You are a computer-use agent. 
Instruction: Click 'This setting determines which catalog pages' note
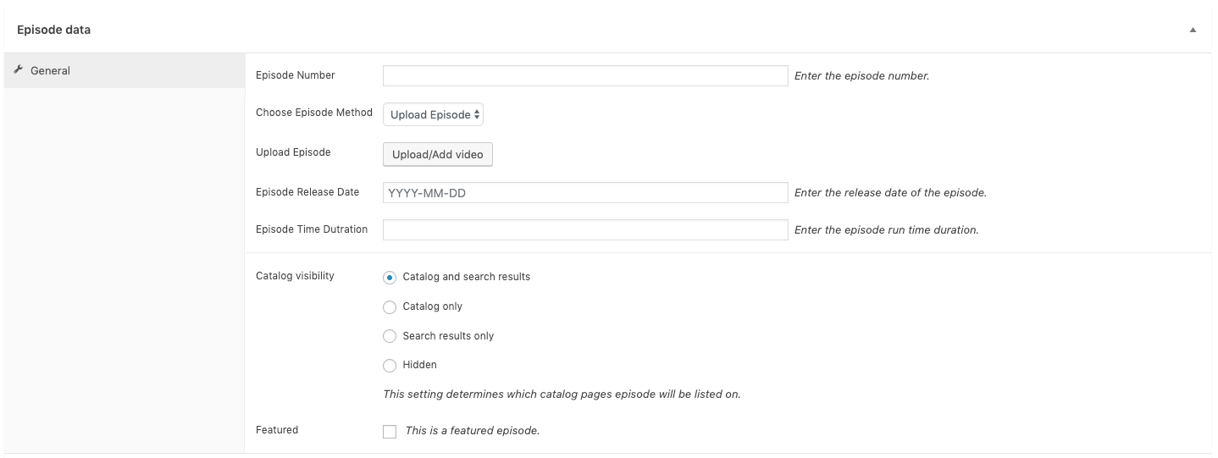562,395
